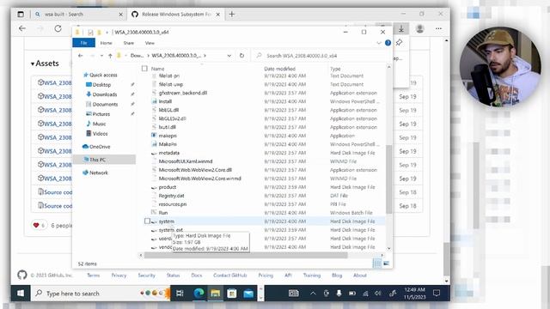The height and width of the screenshot is (309, 550).
Task: Pin the downloads flyout with pin icon
Action: [x=399, y=43]
